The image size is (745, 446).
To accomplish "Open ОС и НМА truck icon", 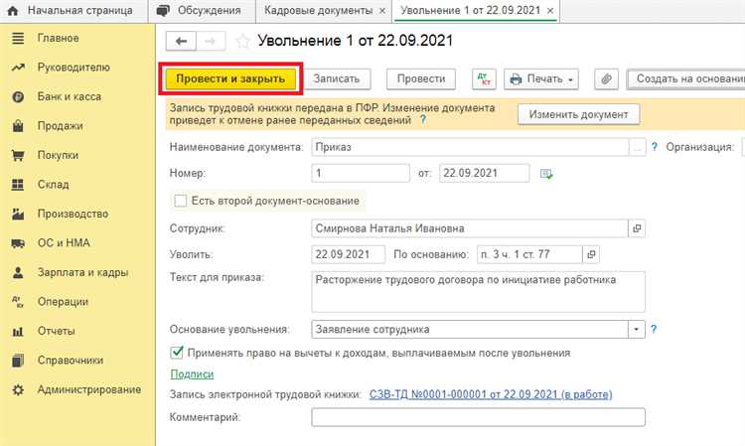I will [x=18, y=243].
